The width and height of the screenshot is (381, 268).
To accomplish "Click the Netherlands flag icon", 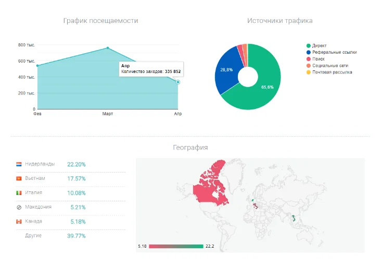I will [x=19, y=164].
